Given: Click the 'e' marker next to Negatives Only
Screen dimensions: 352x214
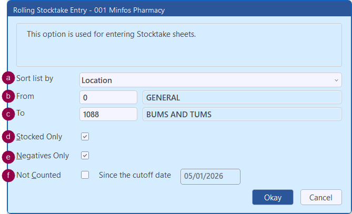Looking at the screenshot, I should click(x=8, y=156).
